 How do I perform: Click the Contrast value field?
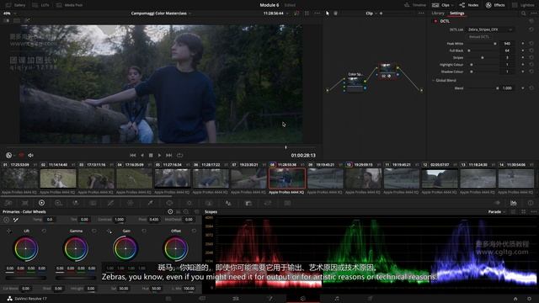point(120,220)
